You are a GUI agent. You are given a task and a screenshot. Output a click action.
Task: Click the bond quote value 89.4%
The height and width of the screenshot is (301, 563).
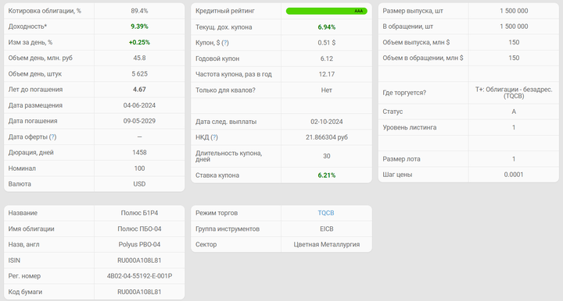pyautogui.click(x=139, y=11)
